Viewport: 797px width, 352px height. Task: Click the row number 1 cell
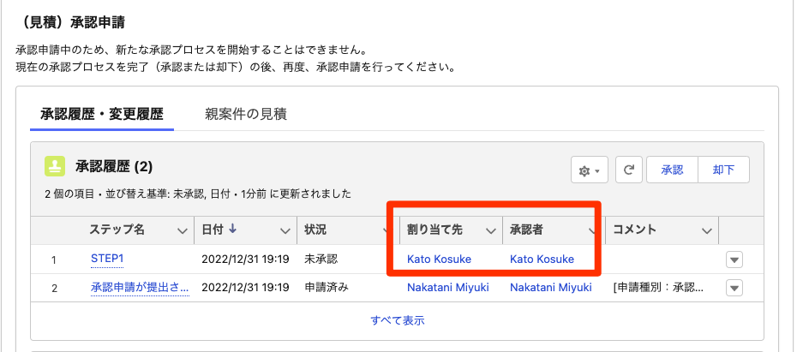coord(54,260)
